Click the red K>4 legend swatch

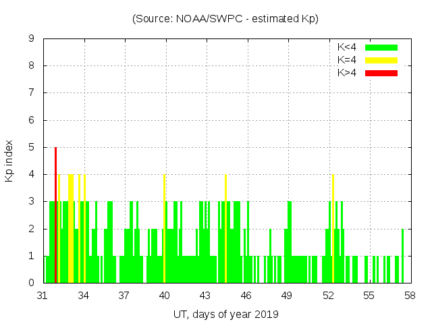tap(381, 73)
